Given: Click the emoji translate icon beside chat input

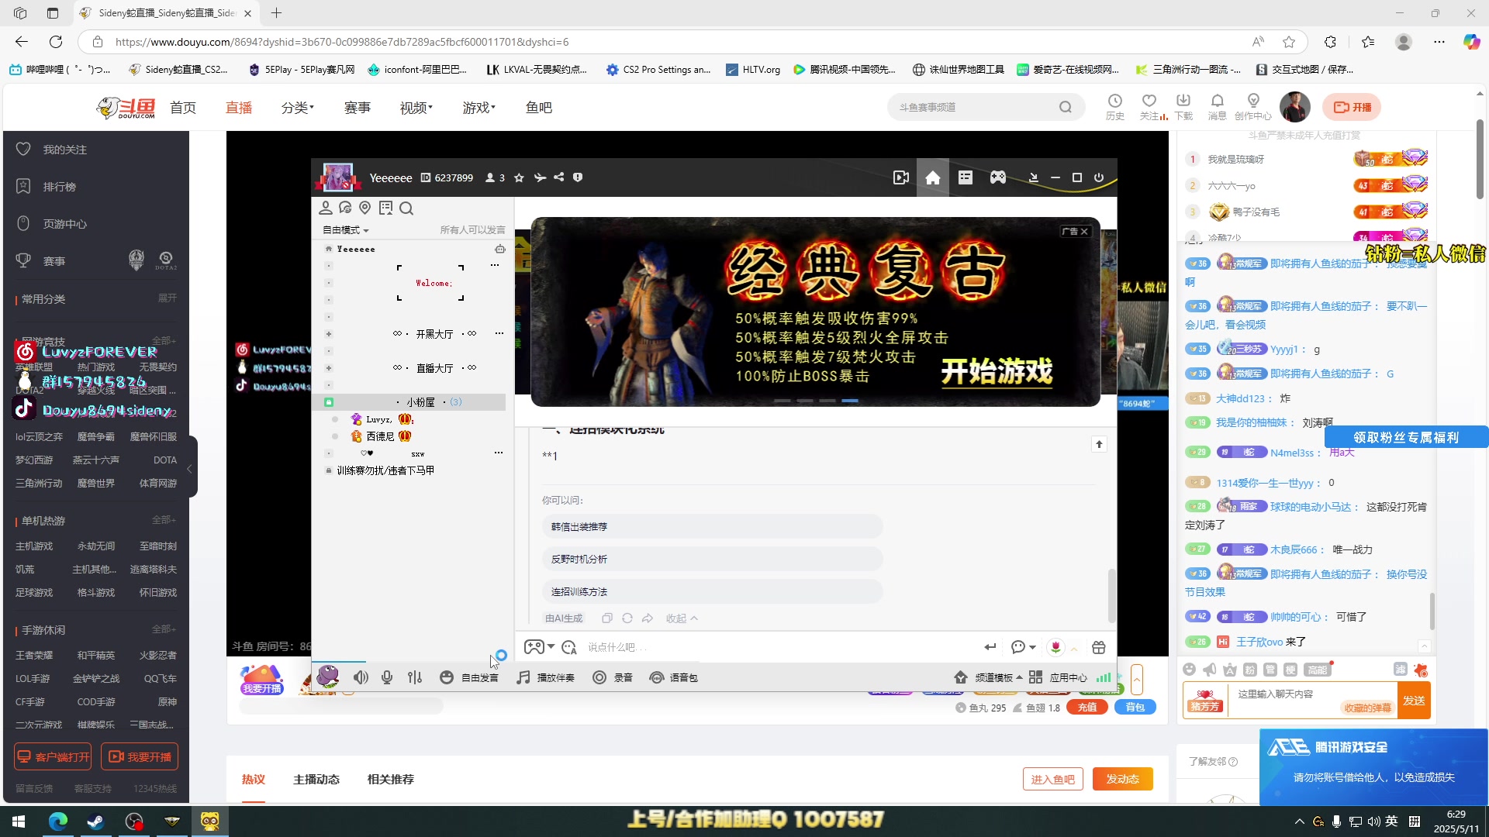Looking at the screenshot, I should (568, 647).
